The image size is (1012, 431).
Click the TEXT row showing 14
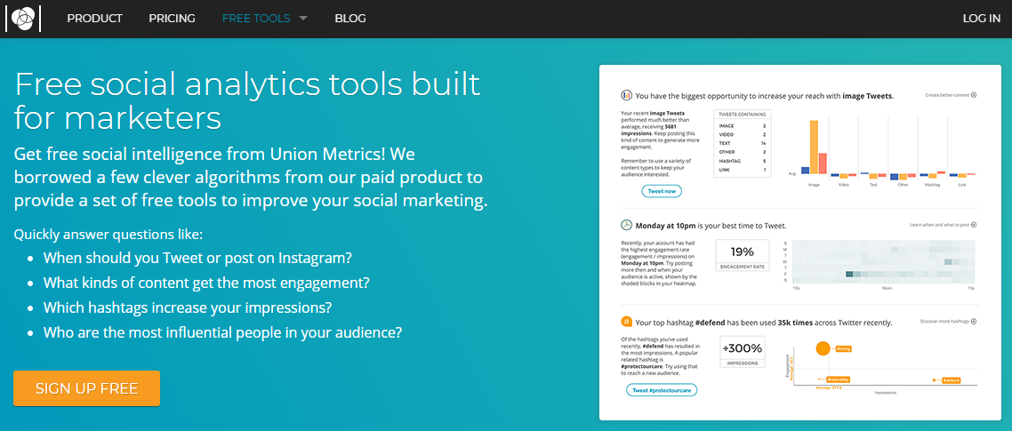click(x=743, y=142)
